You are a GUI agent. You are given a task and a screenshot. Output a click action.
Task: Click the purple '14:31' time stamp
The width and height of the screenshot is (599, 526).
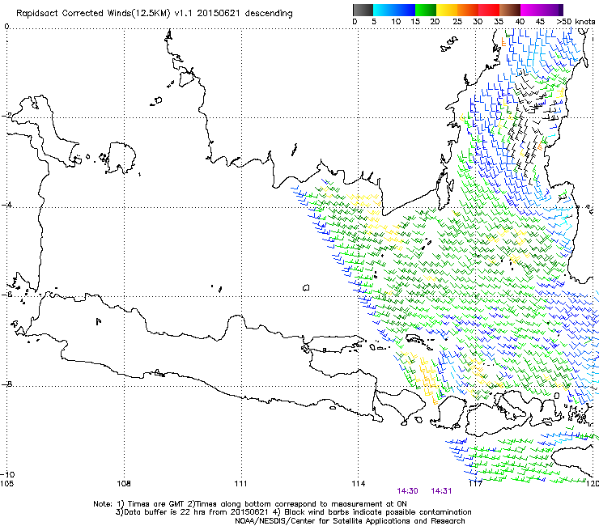[x=441, y=491]
